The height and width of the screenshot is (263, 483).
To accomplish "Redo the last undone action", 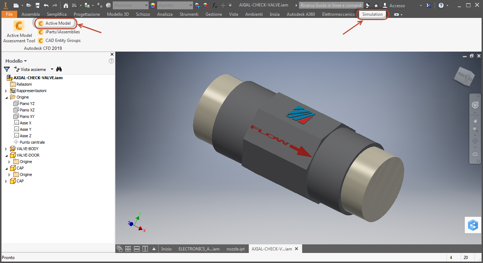I will tap(54, 5).
